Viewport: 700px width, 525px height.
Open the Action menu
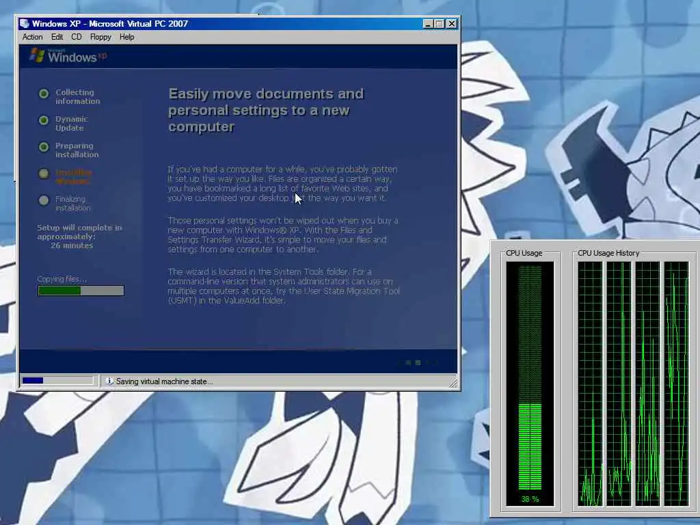pos(33,37)
